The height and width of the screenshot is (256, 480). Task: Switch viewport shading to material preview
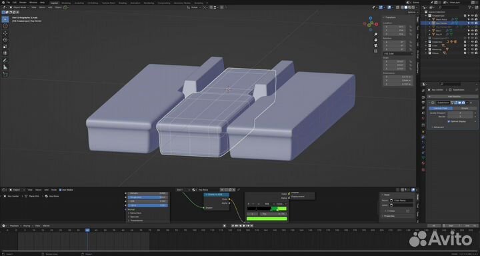[409, 7]
